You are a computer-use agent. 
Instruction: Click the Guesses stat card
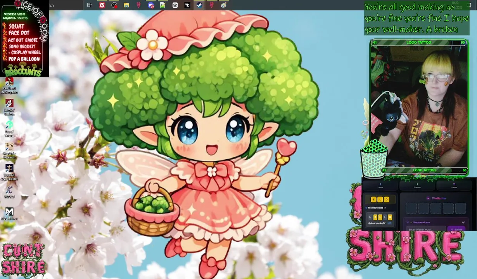(x=417, y=186)
